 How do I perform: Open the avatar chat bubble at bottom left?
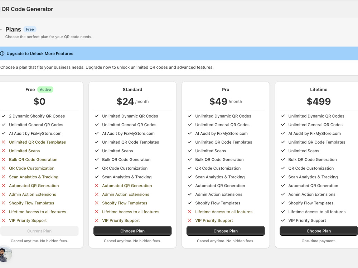point(5,254)
